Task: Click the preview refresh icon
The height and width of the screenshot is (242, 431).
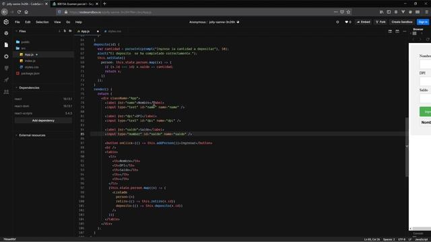Action: [428, 39]
